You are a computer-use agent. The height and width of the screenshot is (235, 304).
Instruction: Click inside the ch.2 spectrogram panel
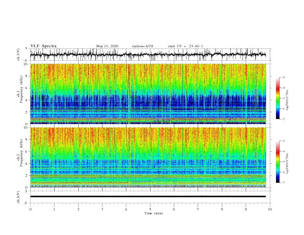[148, 157]
